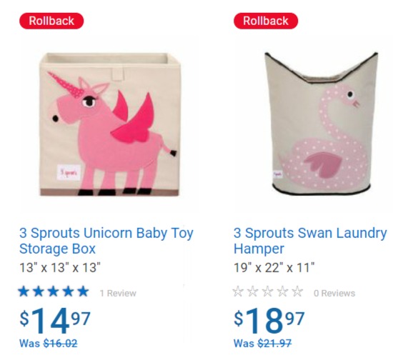Image resolution: width=393 pixels, height=363 pixels.
Task: Click the third blue star of unicorn rating
Action: click(53, 292)
